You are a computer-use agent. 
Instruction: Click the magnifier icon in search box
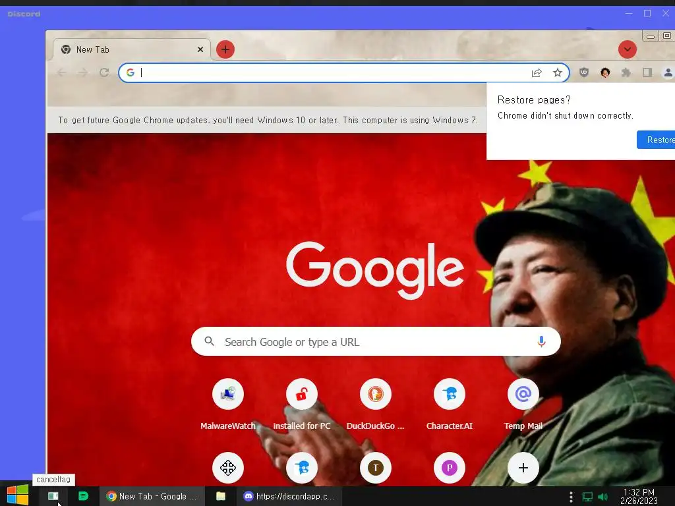point(209,341)
